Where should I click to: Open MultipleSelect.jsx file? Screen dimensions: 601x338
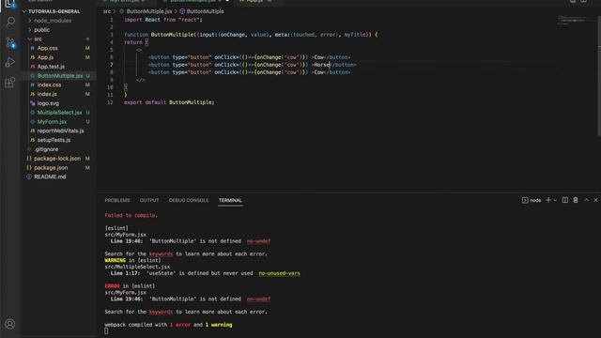(59, 113)
